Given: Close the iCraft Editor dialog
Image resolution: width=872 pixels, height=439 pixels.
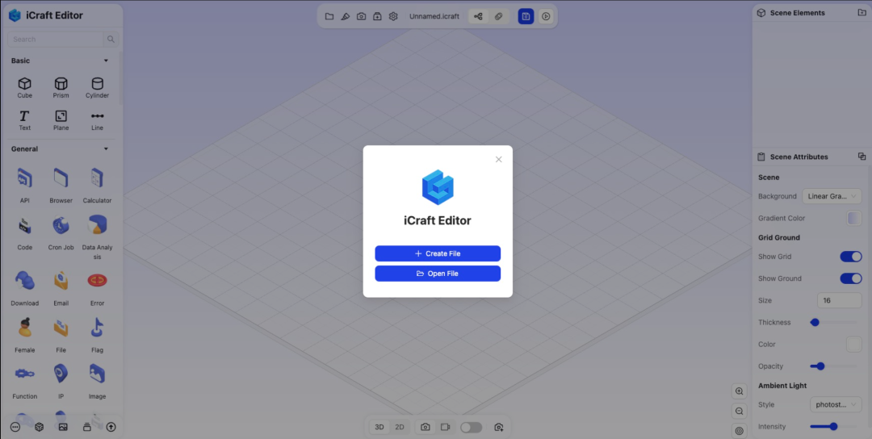Looking at the screenshot, I should pos(499,160).
